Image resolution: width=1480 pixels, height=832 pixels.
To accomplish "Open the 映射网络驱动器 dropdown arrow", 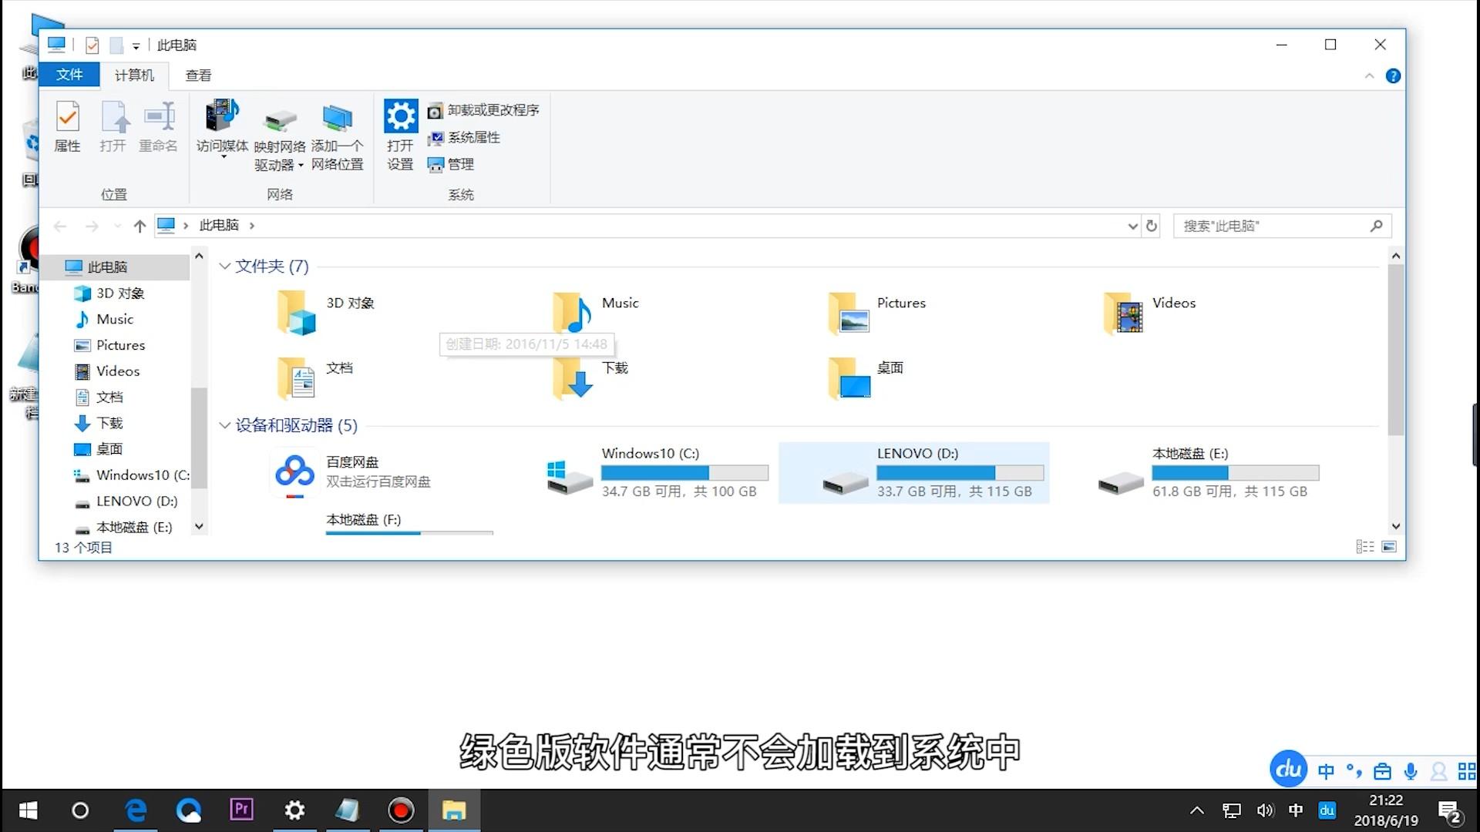I will pyautogui.click(x=301, y=165).
